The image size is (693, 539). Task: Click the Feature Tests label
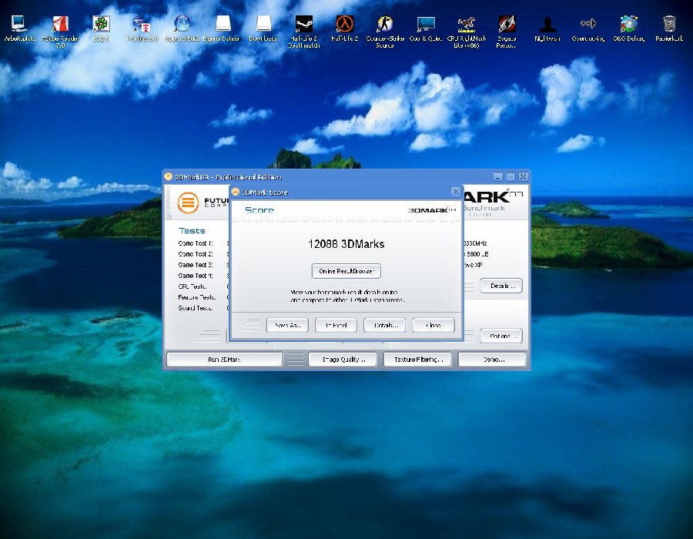(x=196, y=297)
